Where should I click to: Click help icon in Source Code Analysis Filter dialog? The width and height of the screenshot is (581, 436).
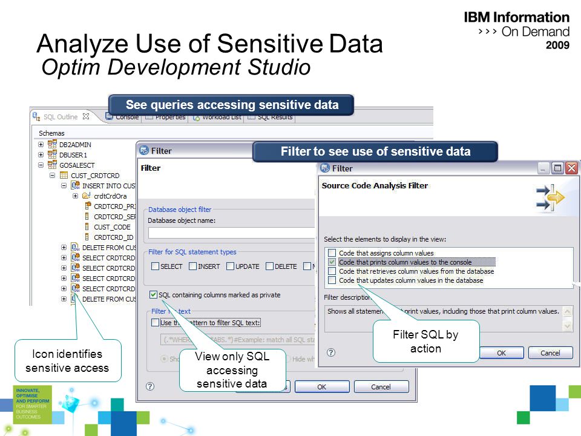[331, 352]
